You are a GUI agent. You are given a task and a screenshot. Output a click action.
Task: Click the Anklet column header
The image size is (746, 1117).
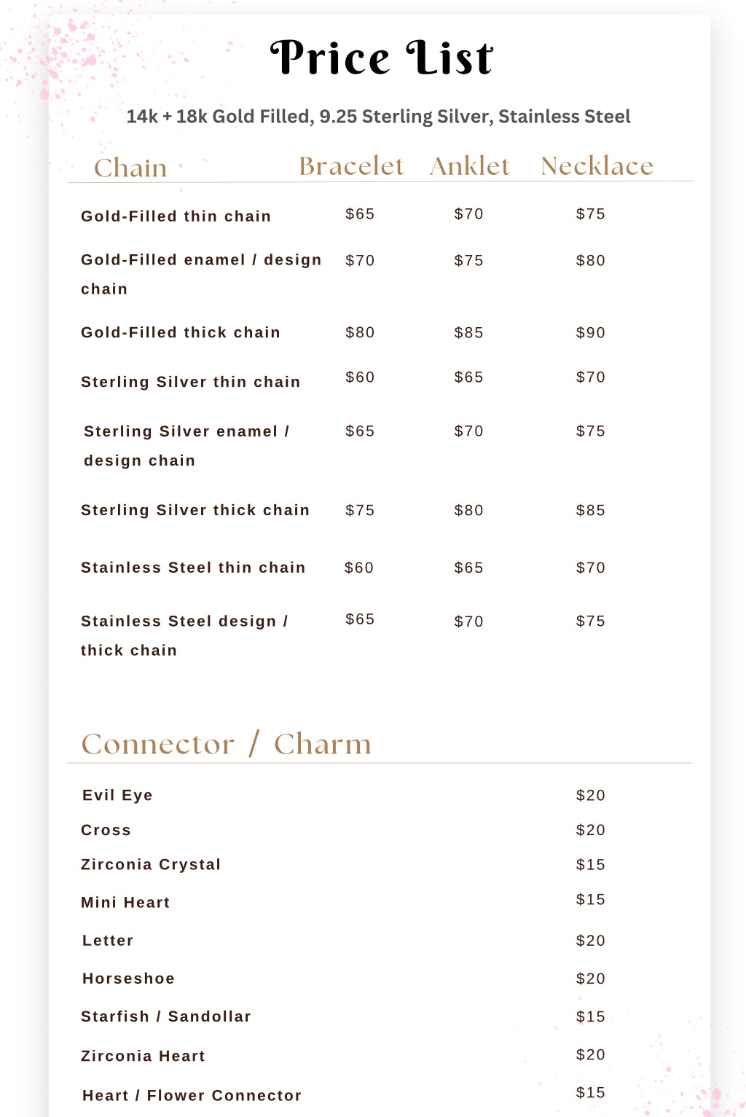pyautogui.click(x=470, y=166)
